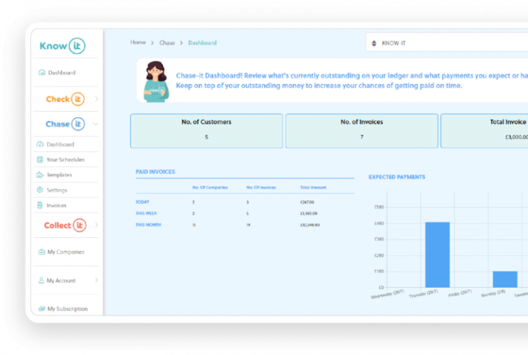Screen dimensions: 528x355
Task: Click the My Companies briefcase icon
Action: [x=41, y=252]
